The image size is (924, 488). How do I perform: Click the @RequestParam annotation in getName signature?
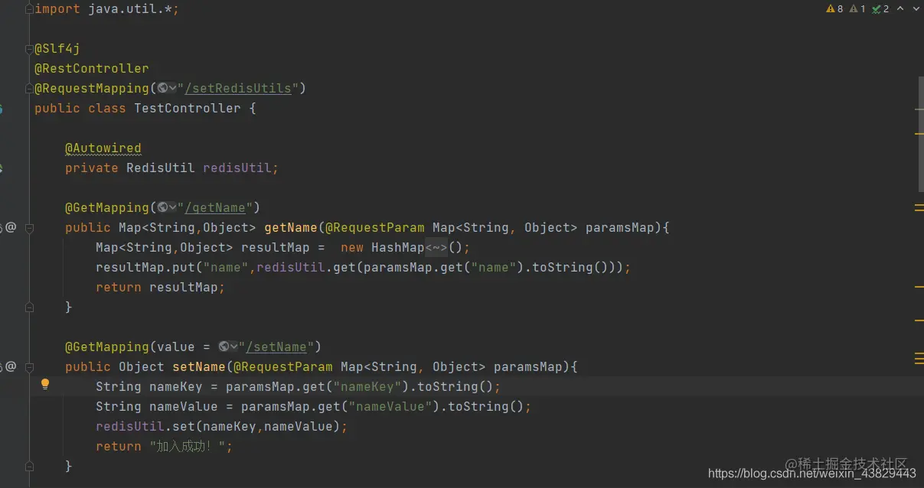tap(375, 228)
